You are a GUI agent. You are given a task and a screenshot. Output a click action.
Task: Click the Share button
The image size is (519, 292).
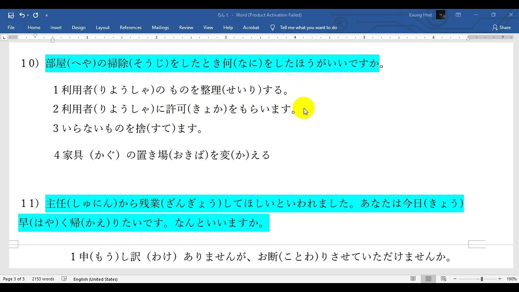tap(502, 28)
